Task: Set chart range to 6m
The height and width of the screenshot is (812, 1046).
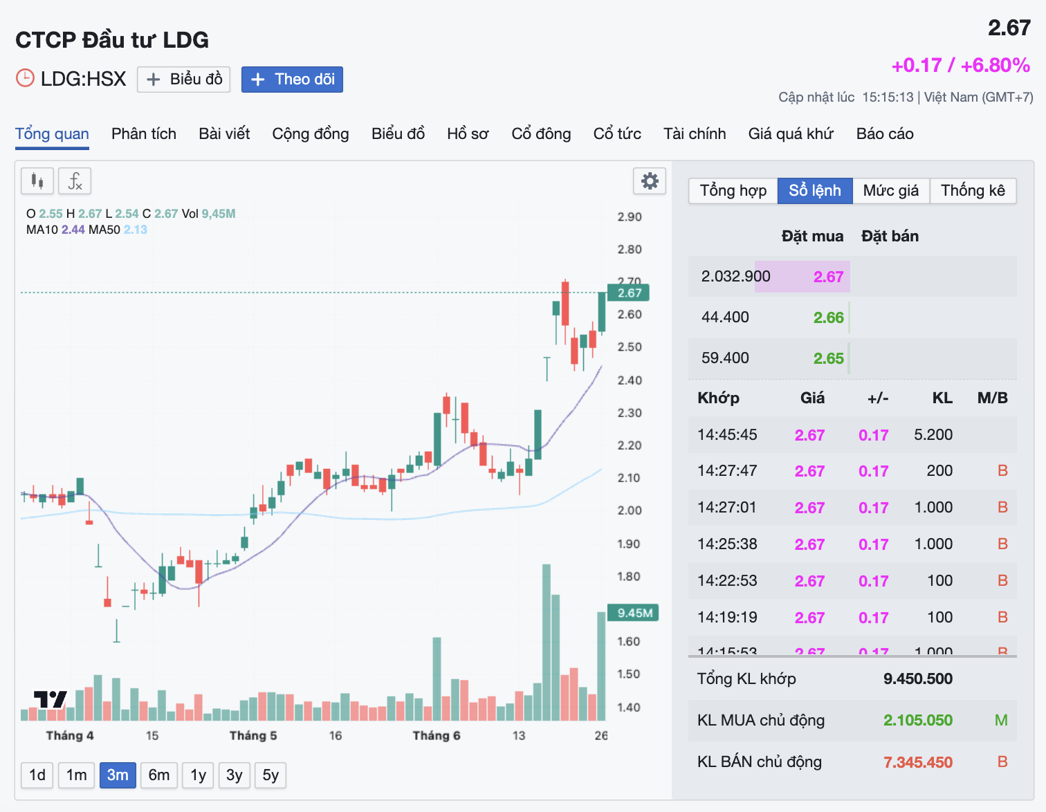Action: click(x=159, y=775)
